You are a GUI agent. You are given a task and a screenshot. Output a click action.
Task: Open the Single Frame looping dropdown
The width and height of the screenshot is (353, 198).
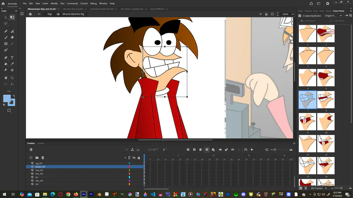click(333, 16)
